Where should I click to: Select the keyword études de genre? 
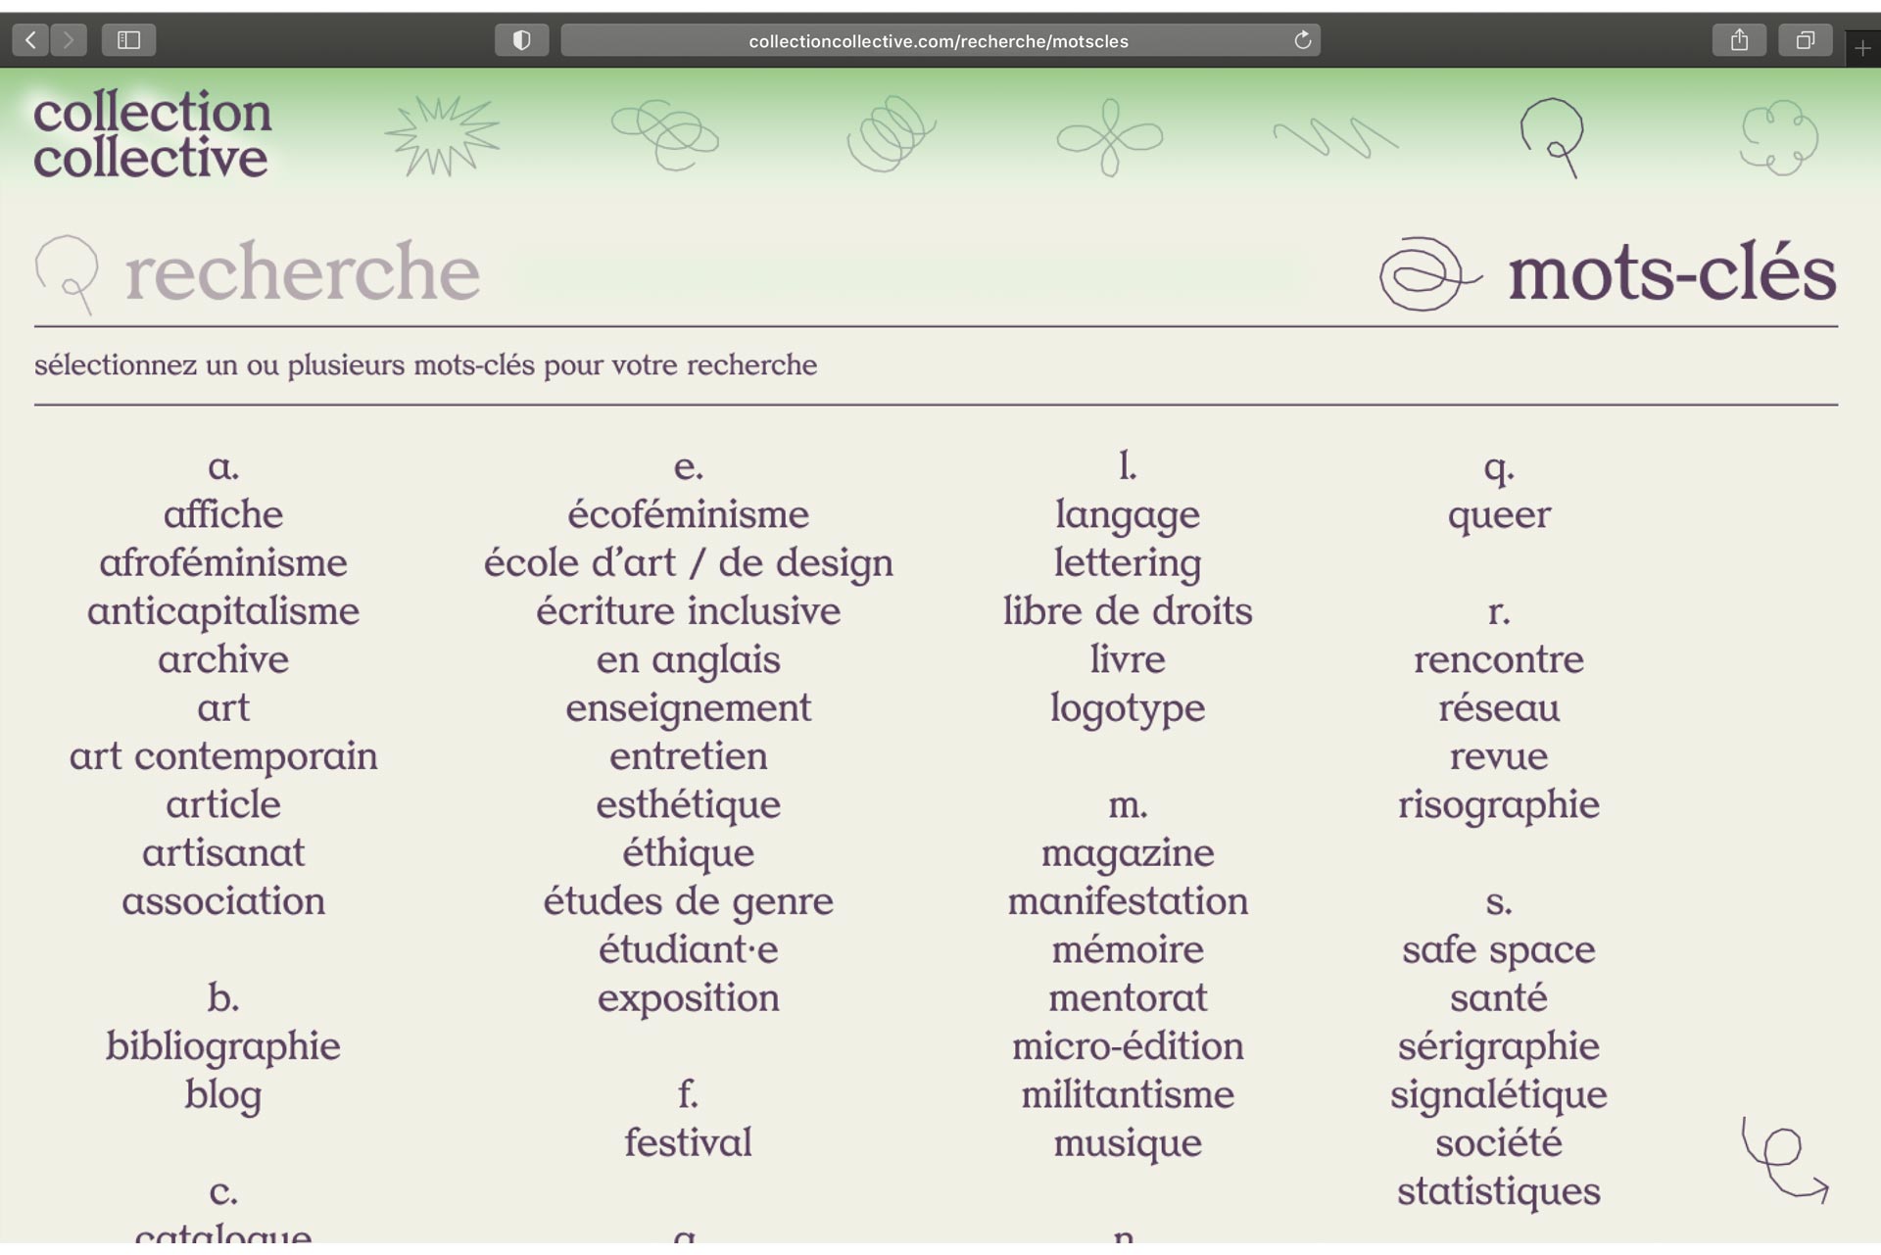(x=689, y=901)
